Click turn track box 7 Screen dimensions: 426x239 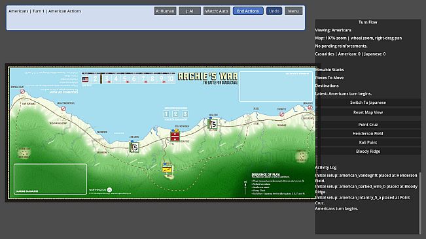pos(143,79)
